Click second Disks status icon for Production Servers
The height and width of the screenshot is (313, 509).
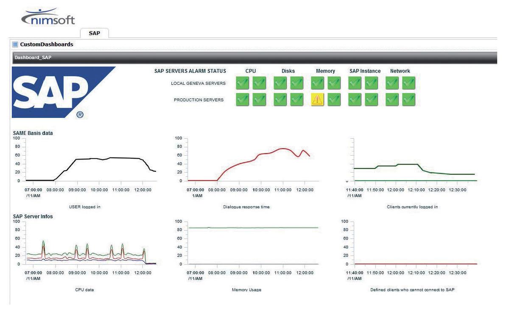coord(297,100)
